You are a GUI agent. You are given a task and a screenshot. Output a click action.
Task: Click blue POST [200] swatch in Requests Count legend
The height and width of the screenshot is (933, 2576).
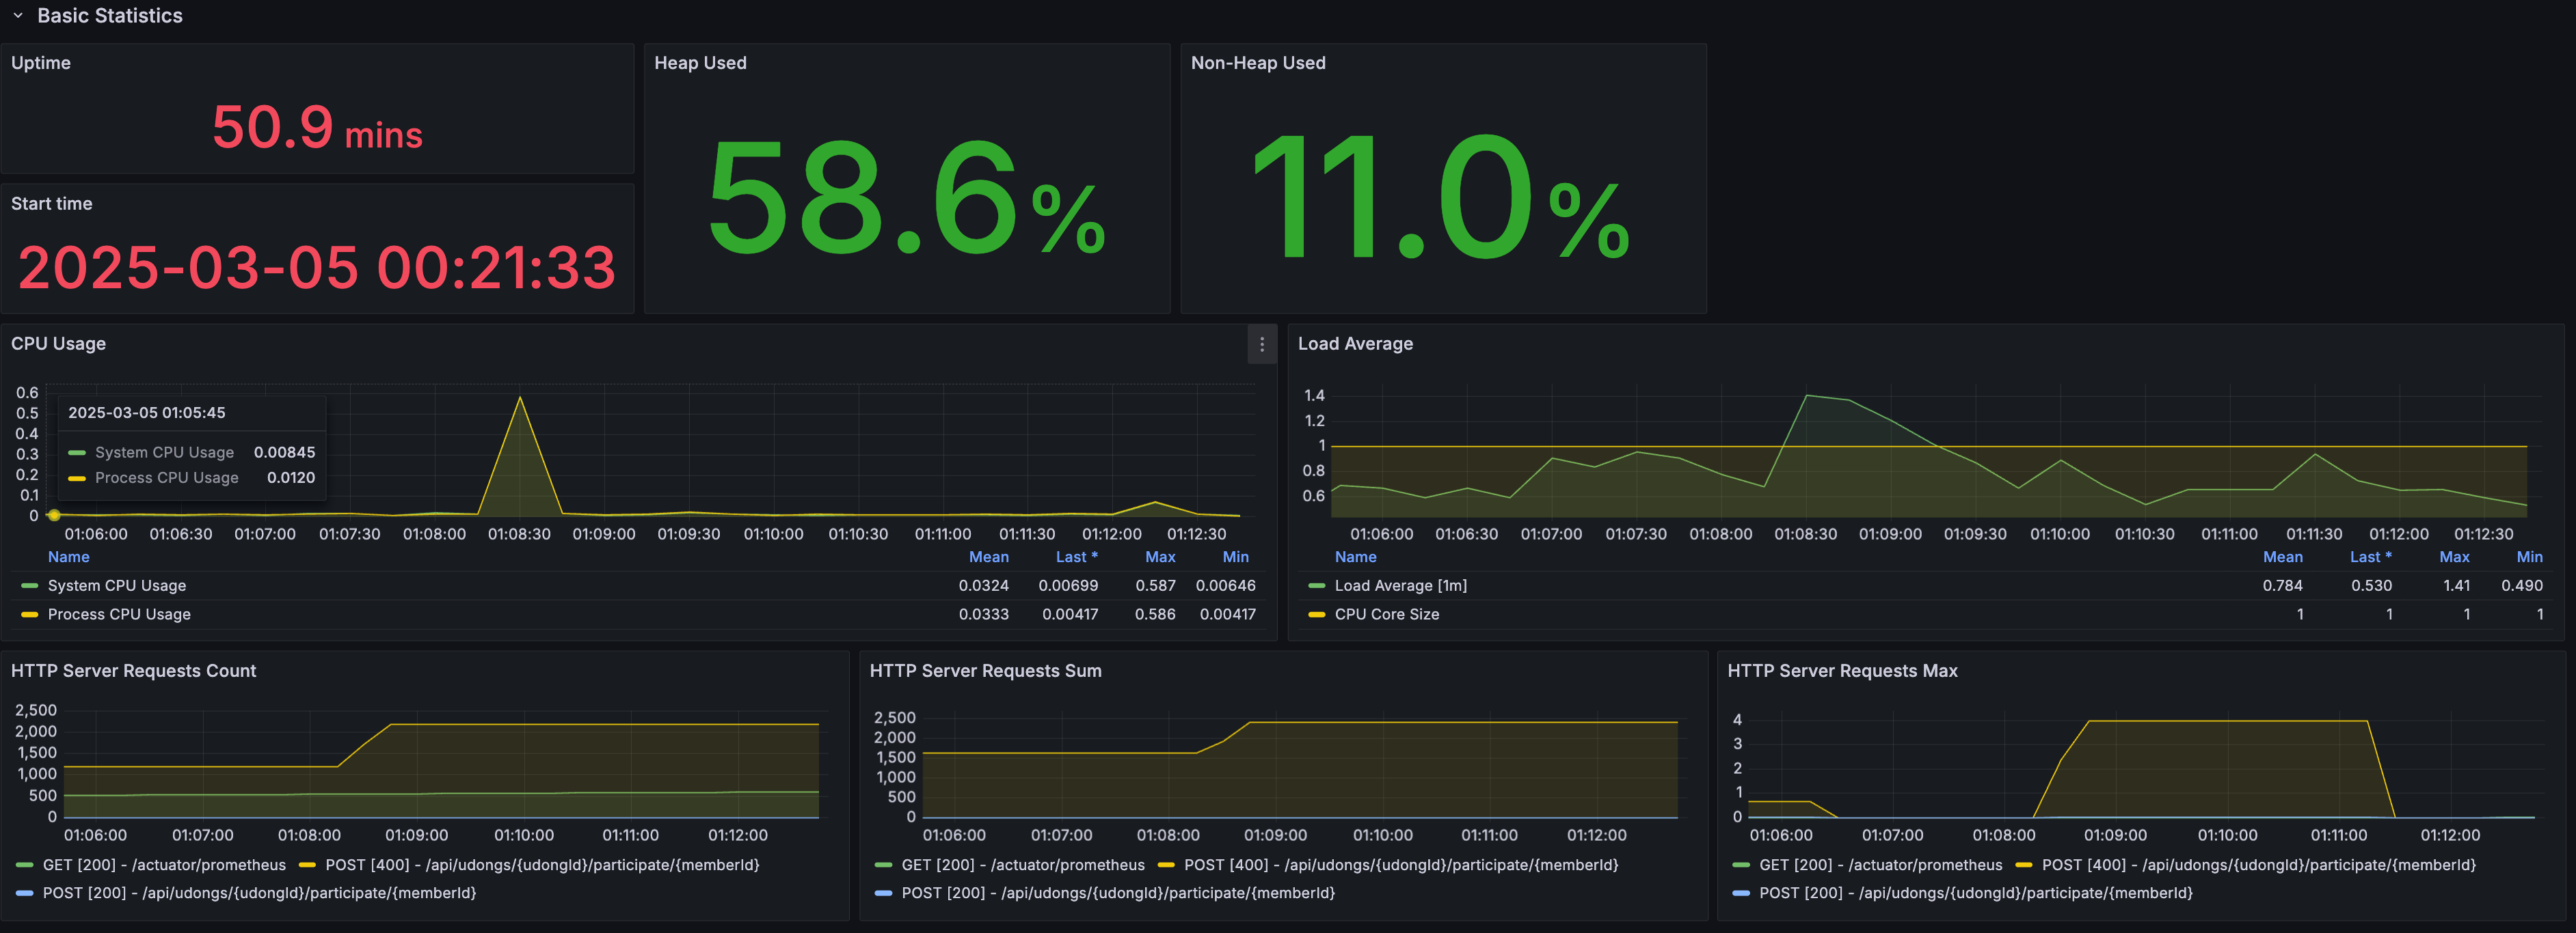click(x=25, y=893)
